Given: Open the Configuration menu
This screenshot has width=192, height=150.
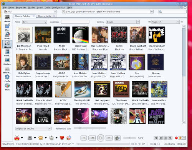Looking at the screenshot, I should 59,8.
